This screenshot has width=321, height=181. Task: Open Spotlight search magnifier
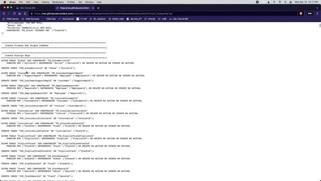285,2
